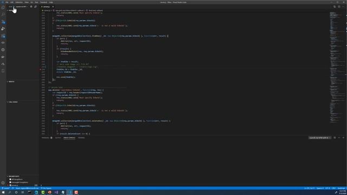Screen dimensions: 347x195
Task: Maximize the bottom panel
Action: click(x=339, y=138)
